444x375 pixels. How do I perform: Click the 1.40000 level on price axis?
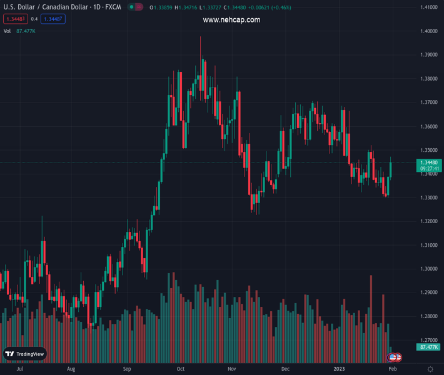(428, 31)
